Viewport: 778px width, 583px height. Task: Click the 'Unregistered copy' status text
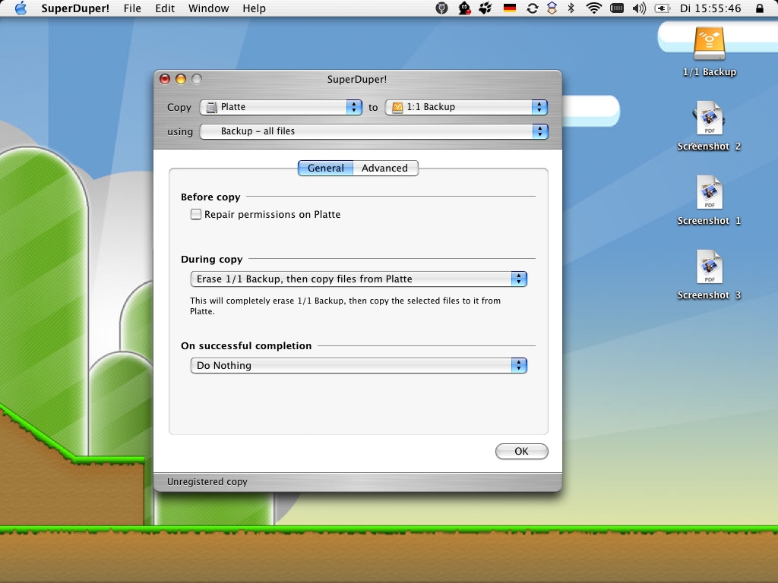pos(207,482)
